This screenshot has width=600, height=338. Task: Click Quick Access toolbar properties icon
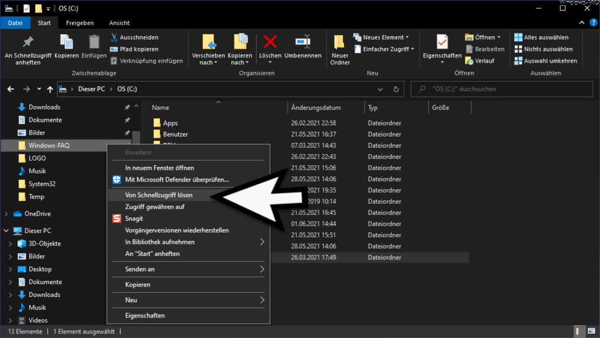(x=26, y=8)
